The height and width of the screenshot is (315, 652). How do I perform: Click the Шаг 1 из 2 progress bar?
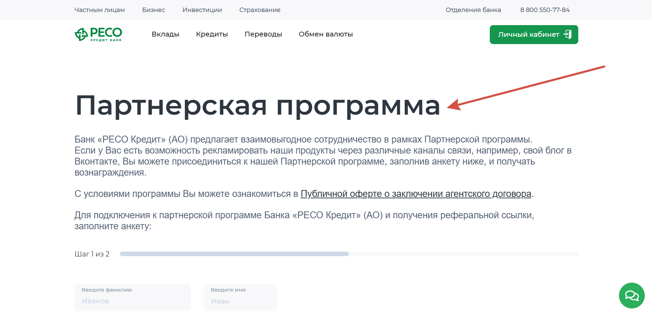pos(349,254)
